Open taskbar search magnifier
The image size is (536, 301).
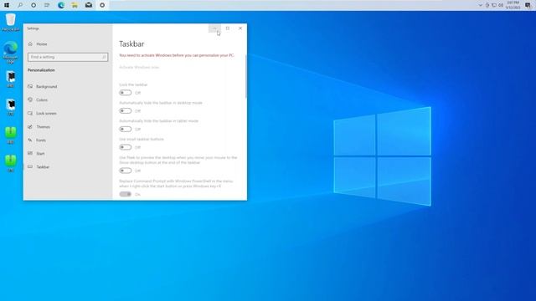20,5
